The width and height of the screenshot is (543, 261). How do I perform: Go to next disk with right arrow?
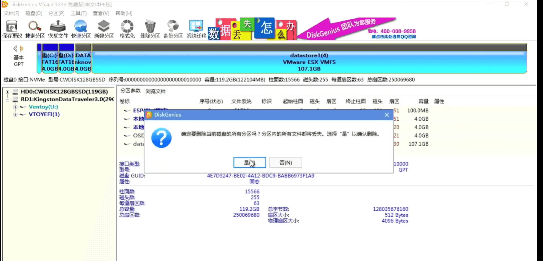click(22, 49)
